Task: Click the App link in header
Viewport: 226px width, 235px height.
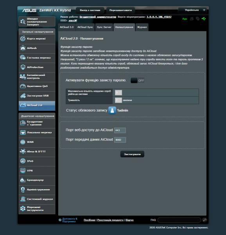Action: (185, 19)
